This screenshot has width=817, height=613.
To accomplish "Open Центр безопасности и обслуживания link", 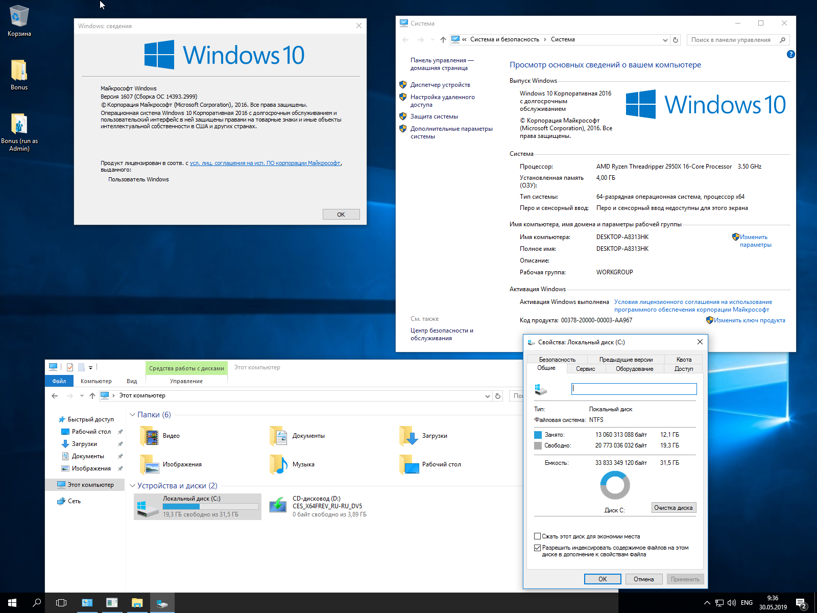I will 442,334.
